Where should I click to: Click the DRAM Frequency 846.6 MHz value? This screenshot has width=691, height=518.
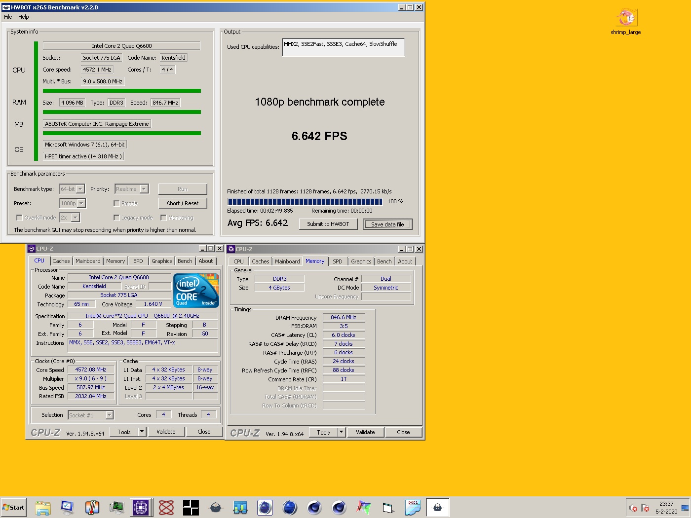tap(344, 317)
